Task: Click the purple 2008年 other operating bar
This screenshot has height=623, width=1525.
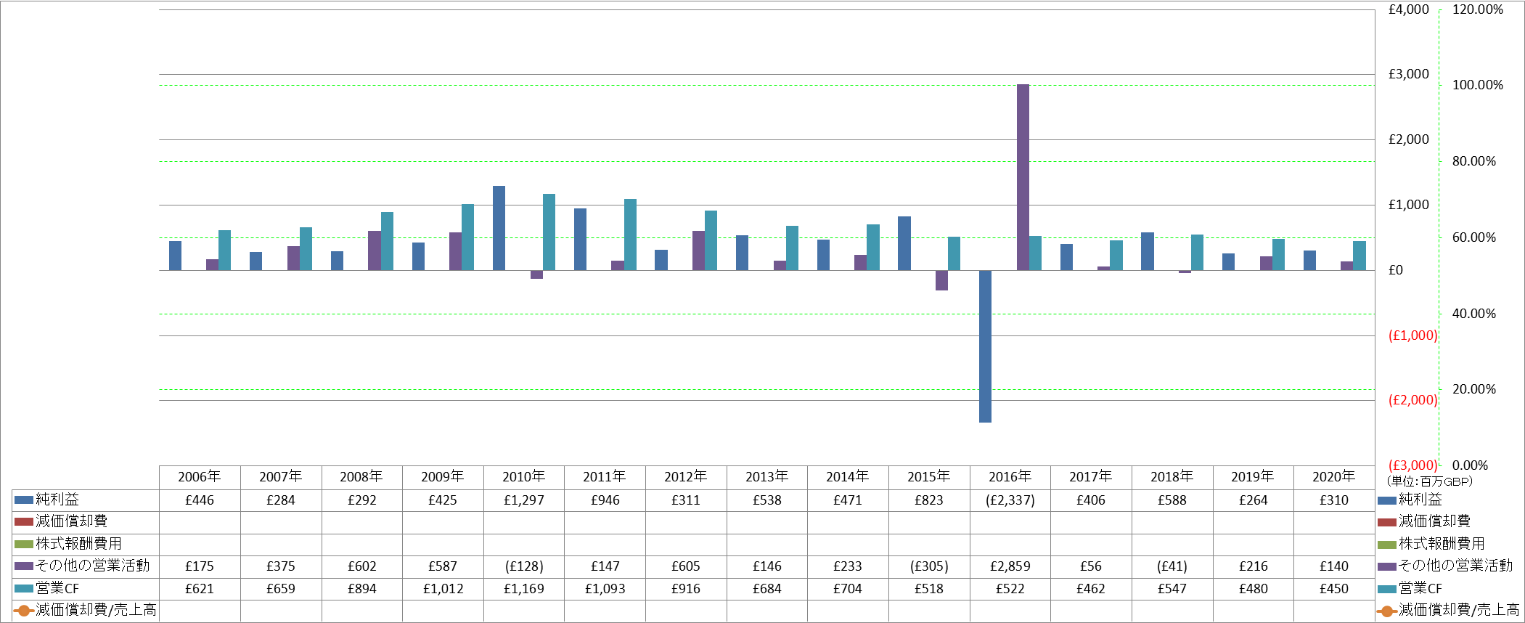Action: (x=374, y=251)
